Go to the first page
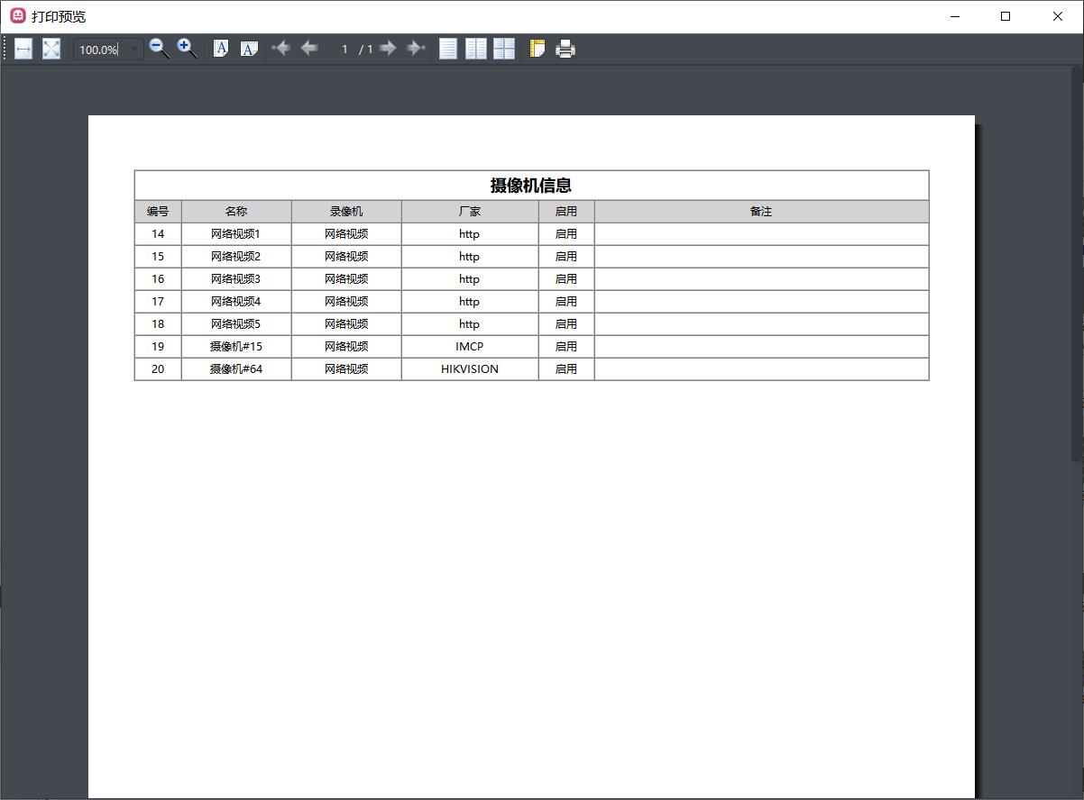The height and width of the screenshot is (800, 1084). pos(280,49)
